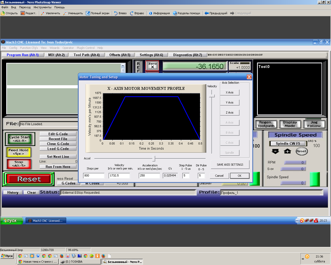The width and height of the screenshot is (331, 265).
Task: Click the Steps per field showing 800
Action: click(94, 175)
